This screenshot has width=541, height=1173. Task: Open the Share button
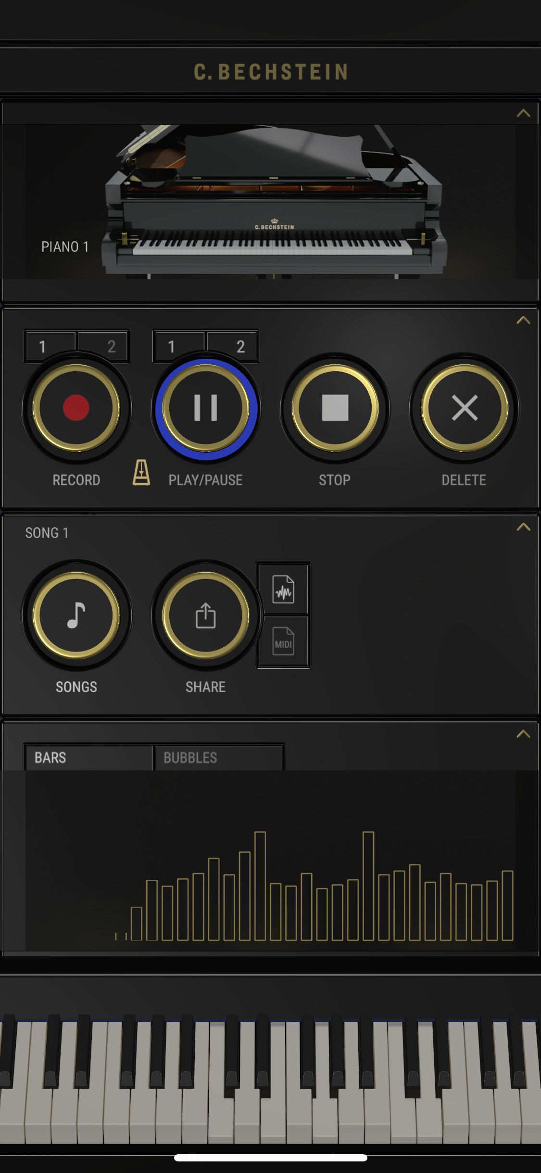click(x=206, y=615)
